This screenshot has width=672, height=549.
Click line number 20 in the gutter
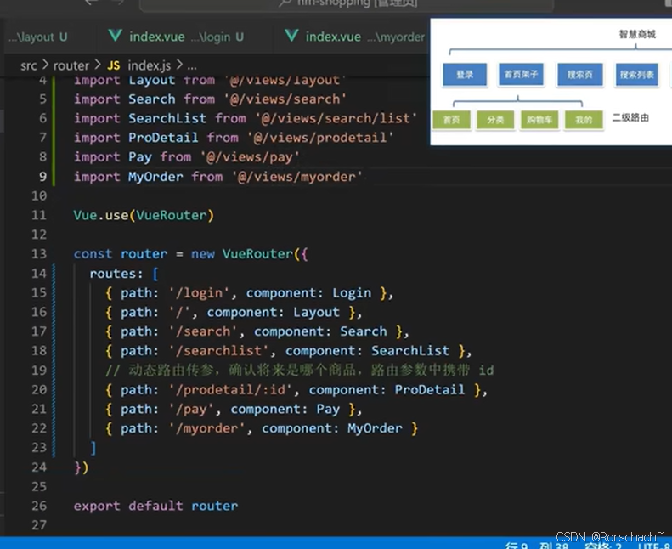38,389
